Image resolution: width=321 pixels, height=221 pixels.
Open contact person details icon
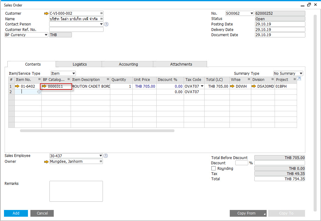pos(106,24)
